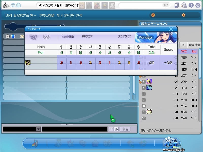Select the ショット回数 tab

(68, 36)
